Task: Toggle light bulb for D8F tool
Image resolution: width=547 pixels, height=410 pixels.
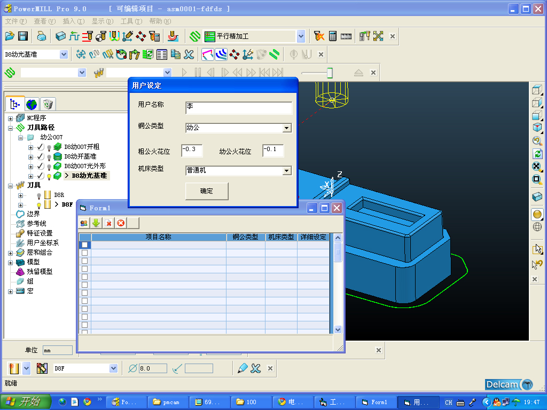Action: pyautogui.click(x=39, y=205)
